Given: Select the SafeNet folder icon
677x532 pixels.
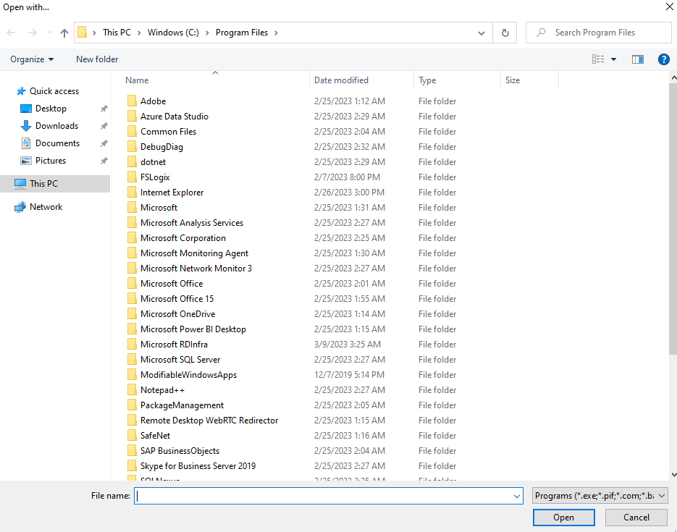Looking at the screenshot, I should click(132, 435).
